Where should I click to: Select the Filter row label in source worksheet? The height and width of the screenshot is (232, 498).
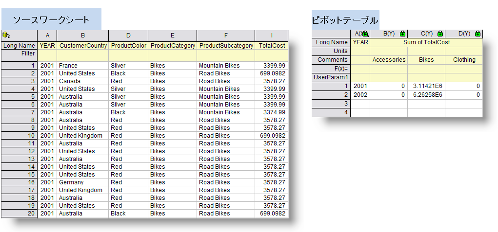pyautogui.click(x=20, y=55)
